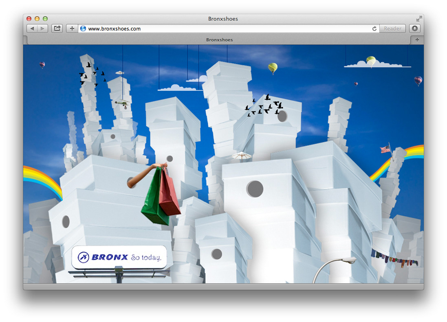447x322 pixels.
Task: Click the clothesline with colorful laundry
Action: tap(394, 259)
